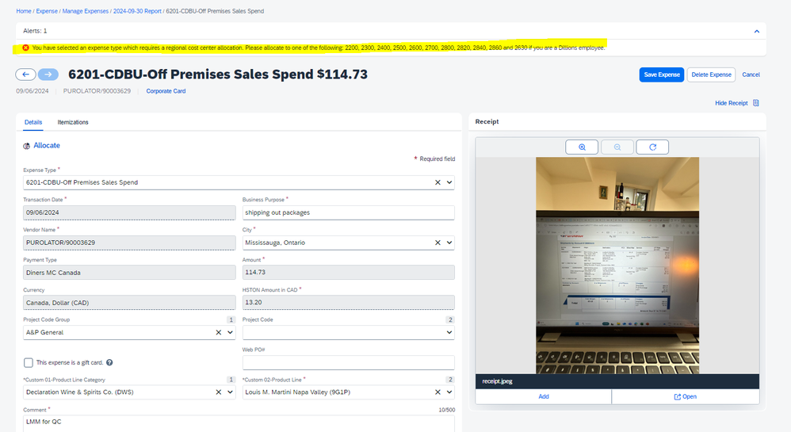The height and width of the screenshot is (432, 791).
Task: Clear the Project Code Group value
Action: [219, 333]
